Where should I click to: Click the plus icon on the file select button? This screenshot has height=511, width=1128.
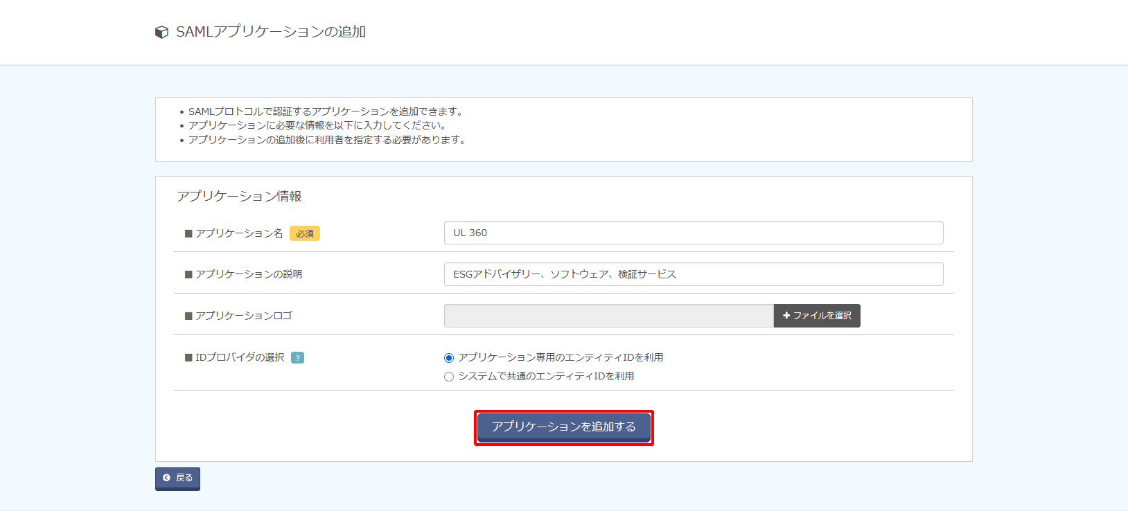pos(786,316)
